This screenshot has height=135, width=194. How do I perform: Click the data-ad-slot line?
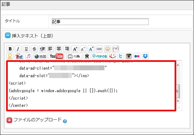point(54,75)
